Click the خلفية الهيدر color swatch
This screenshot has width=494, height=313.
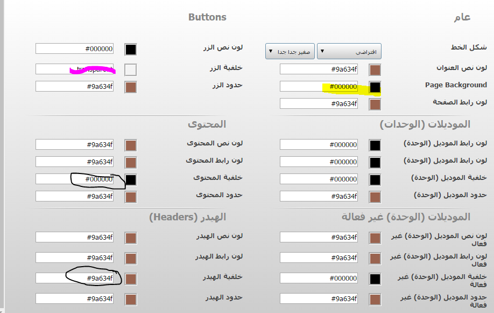point(130,279)
